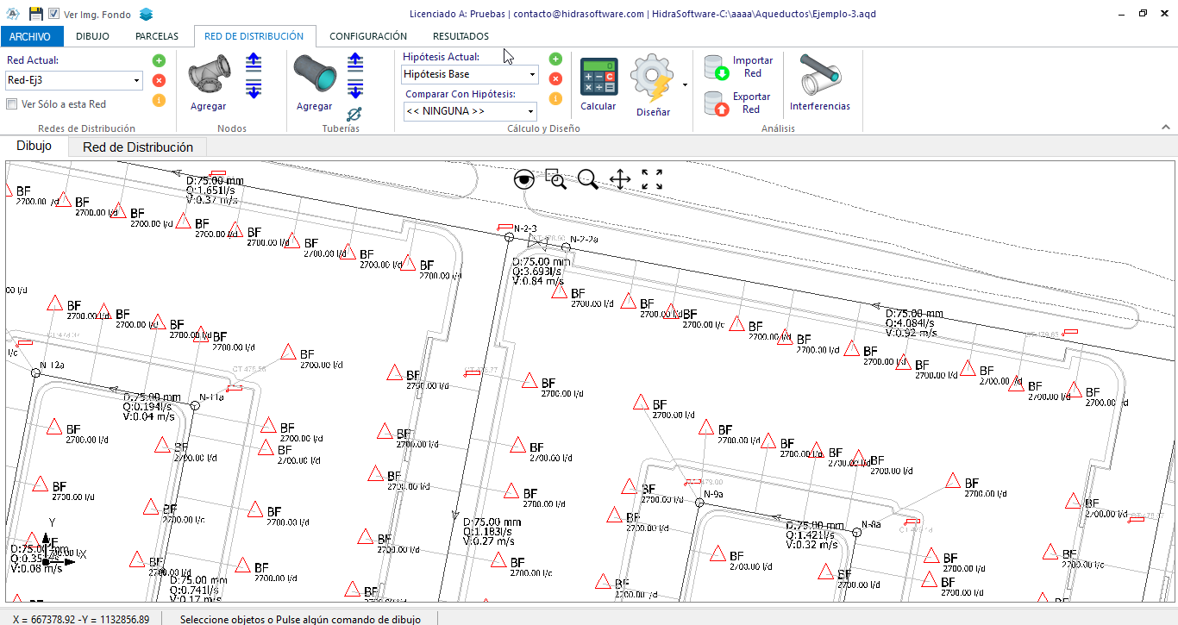This screenshot has height=625, width=1178.
Task: Toggle the eye view icon in the canvas toolbar
Action: pyautogui.click(x=523, y=179)
